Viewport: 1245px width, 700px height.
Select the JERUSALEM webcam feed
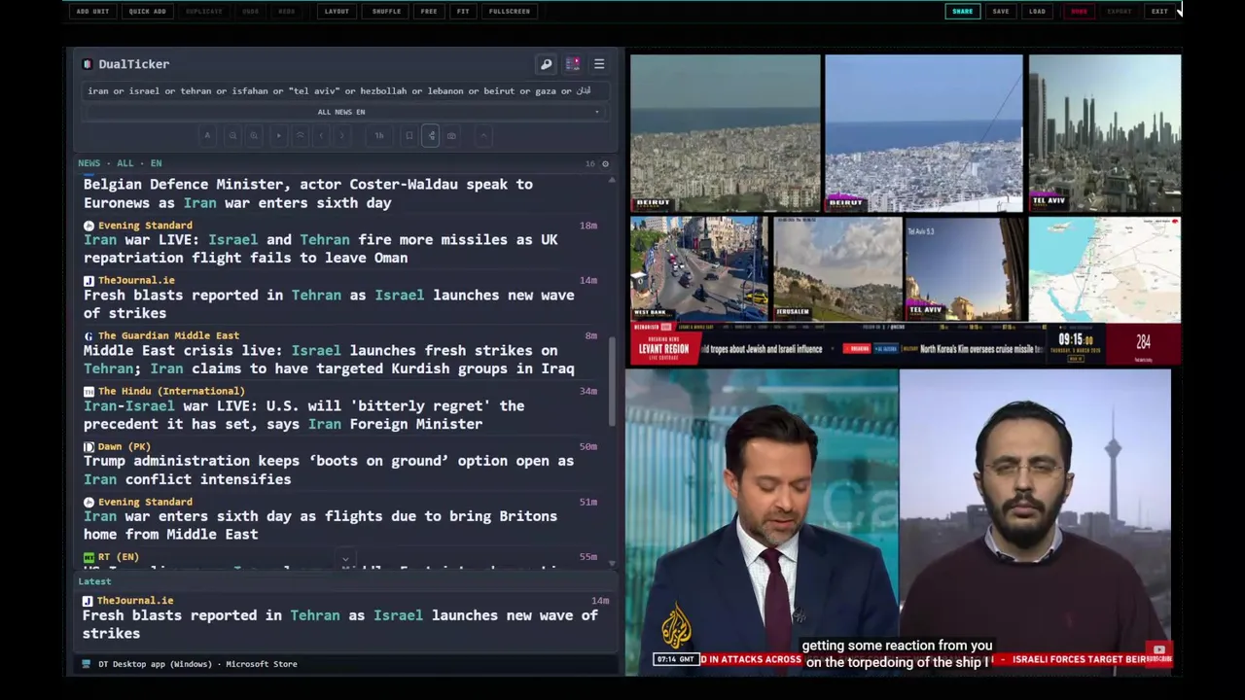(x=836, y=269)
